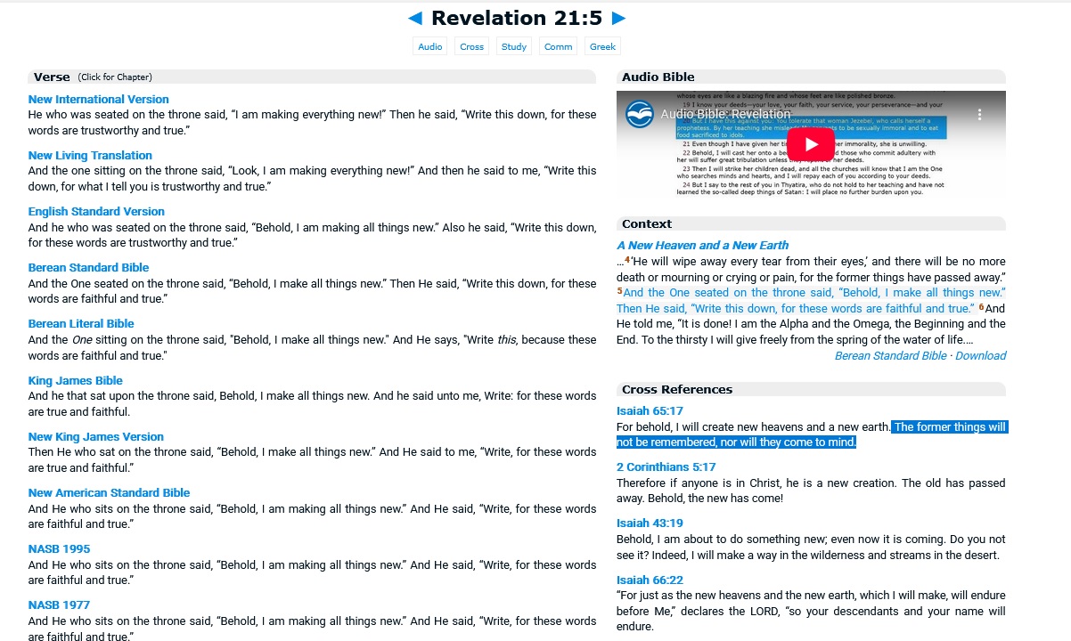Open New King James Version link
The width and height of the screenshot is (1071, 641).
tap(96, 436)
